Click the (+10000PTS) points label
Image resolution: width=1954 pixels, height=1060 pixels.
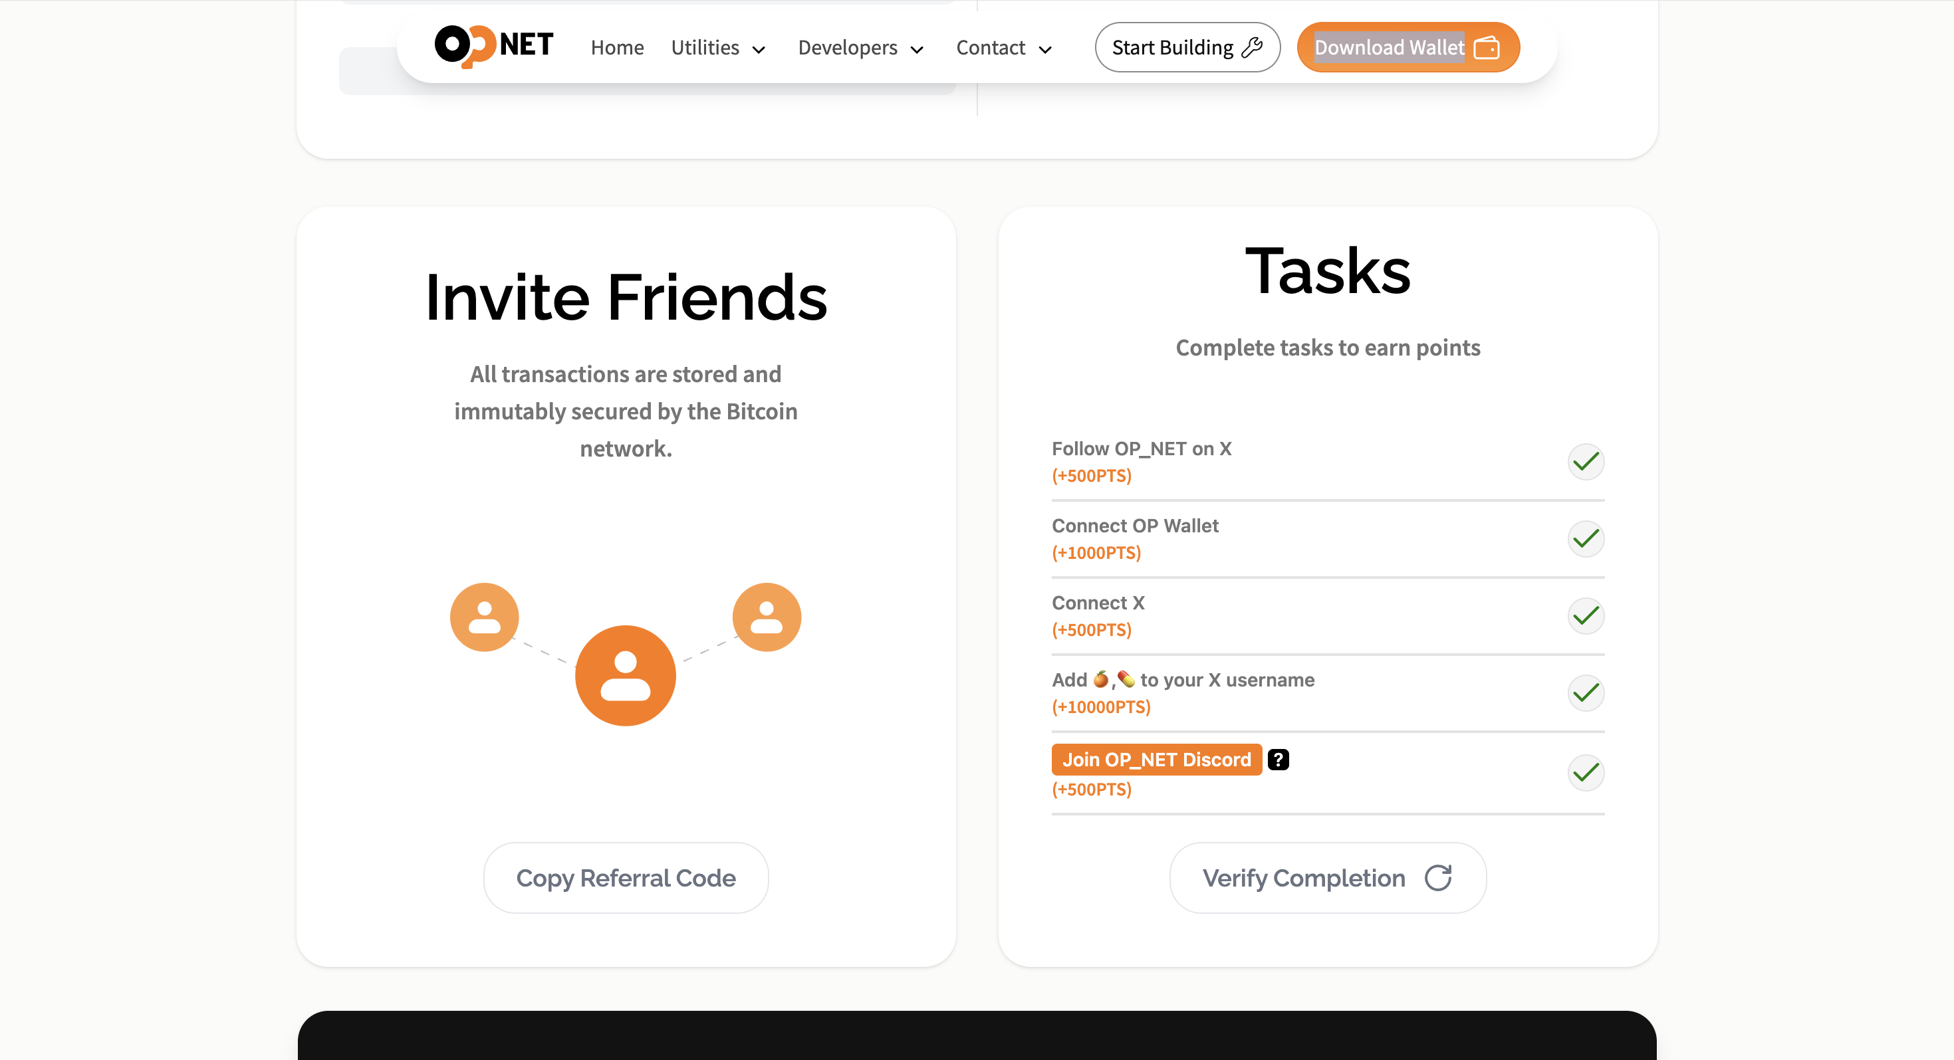[x=1100, y=706]
